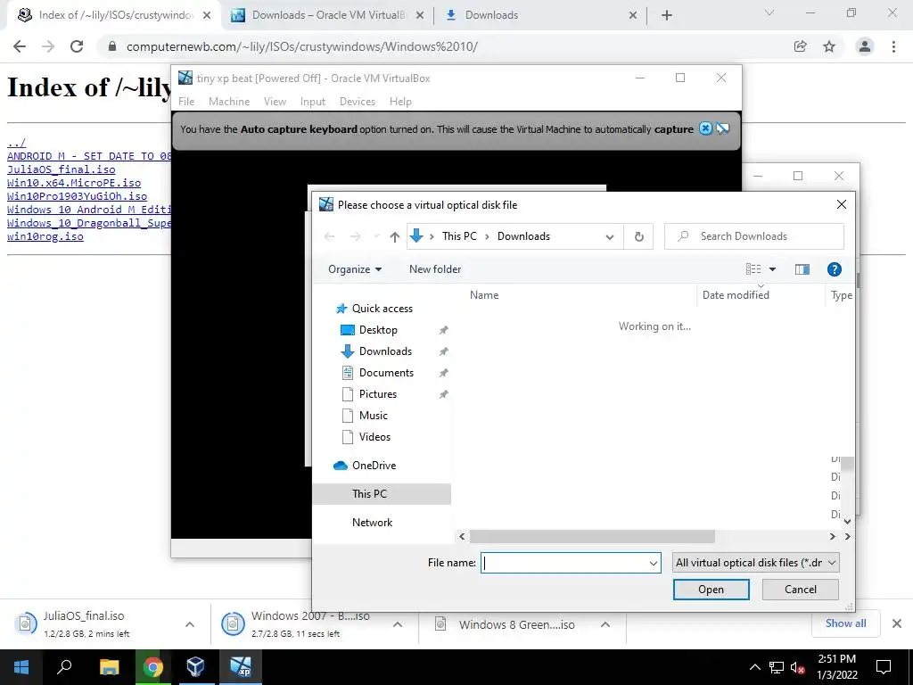This screenshot has height=685, width=913.
Task: Go back in Chrome browser
Action: click(x=20, y=46)
